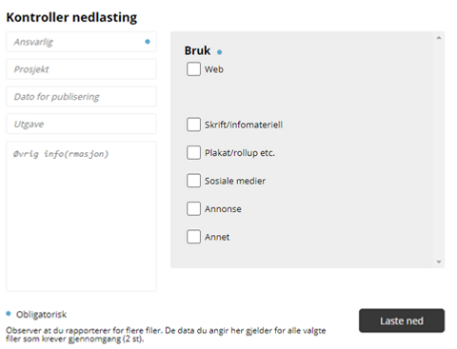Click into the Prosjekt field

(x=81, y=69)
